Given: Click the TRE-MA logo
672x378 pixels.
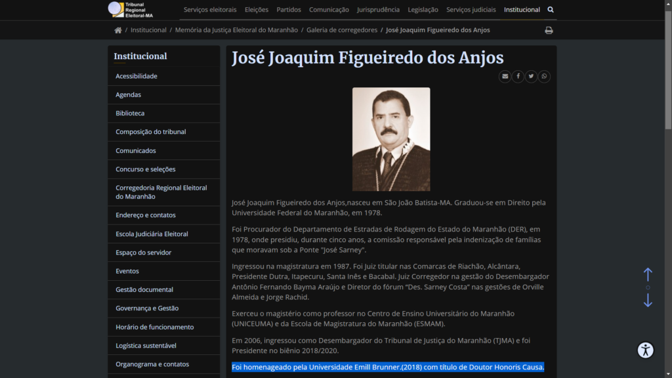Looking at the screenshot, I should tap(131, 10).
